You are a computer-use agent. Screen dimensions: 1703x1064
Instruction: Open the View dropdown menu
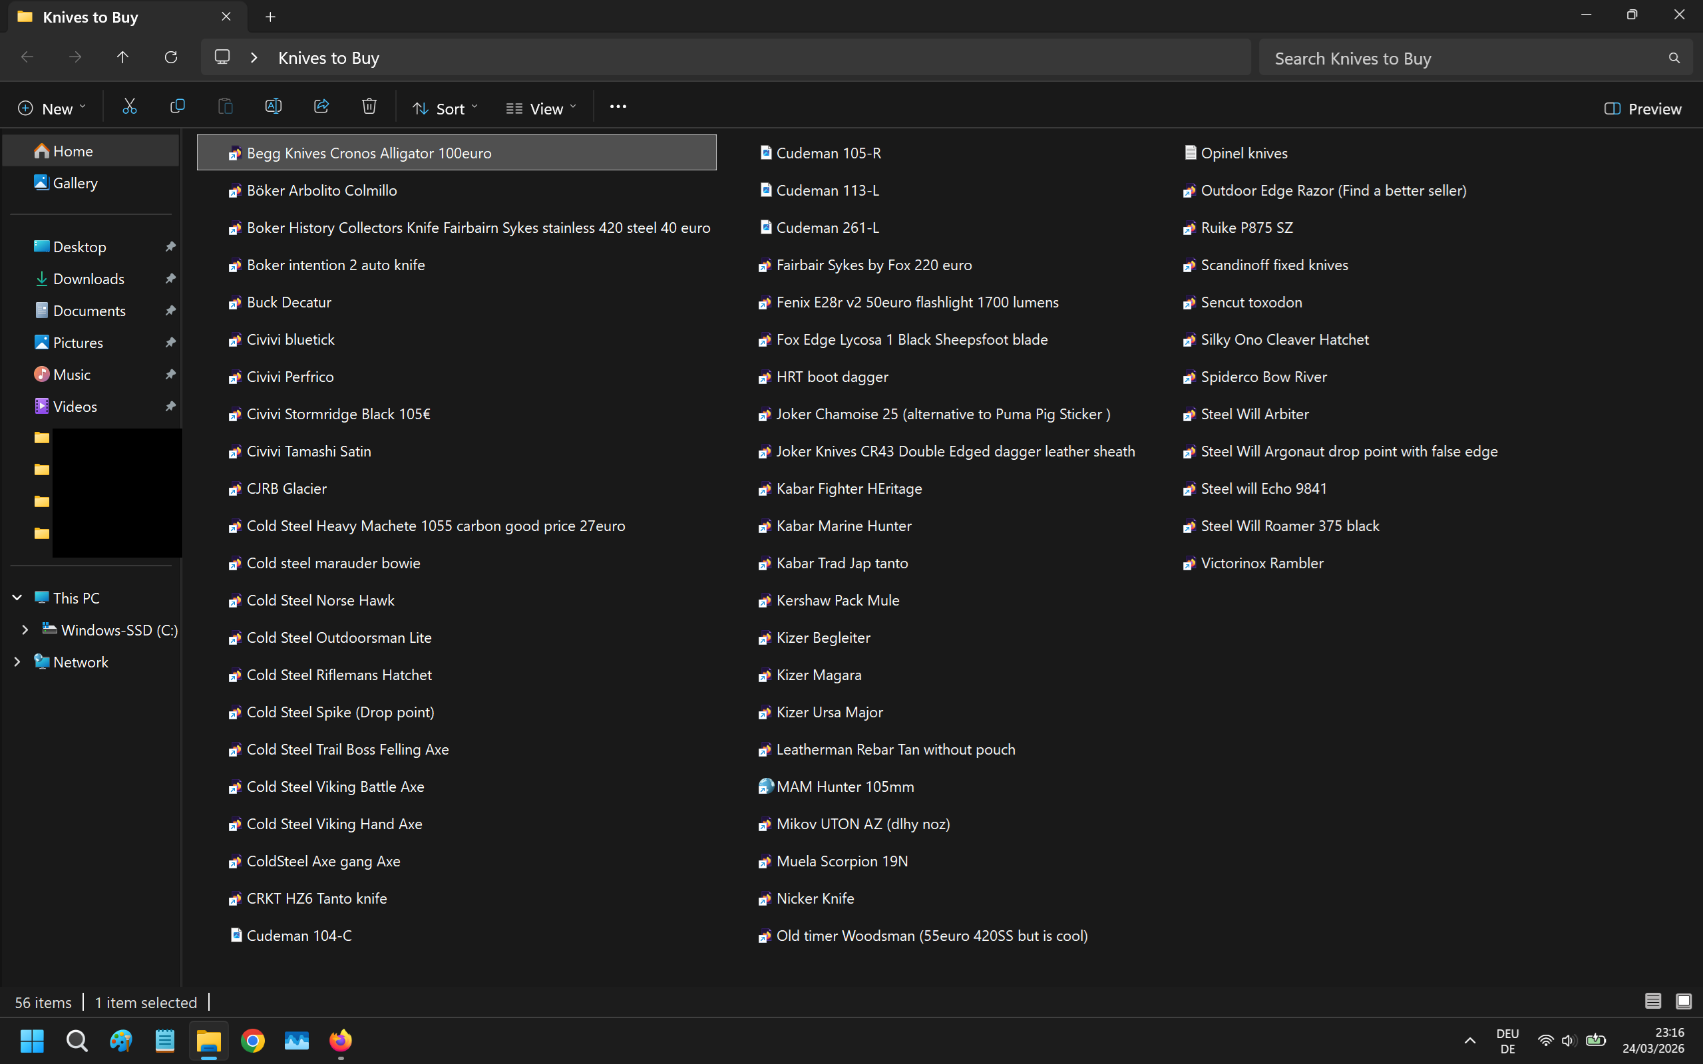[x=540, y=108]
